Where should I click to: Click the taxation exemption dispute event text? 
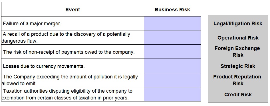[x=67, y=94]
